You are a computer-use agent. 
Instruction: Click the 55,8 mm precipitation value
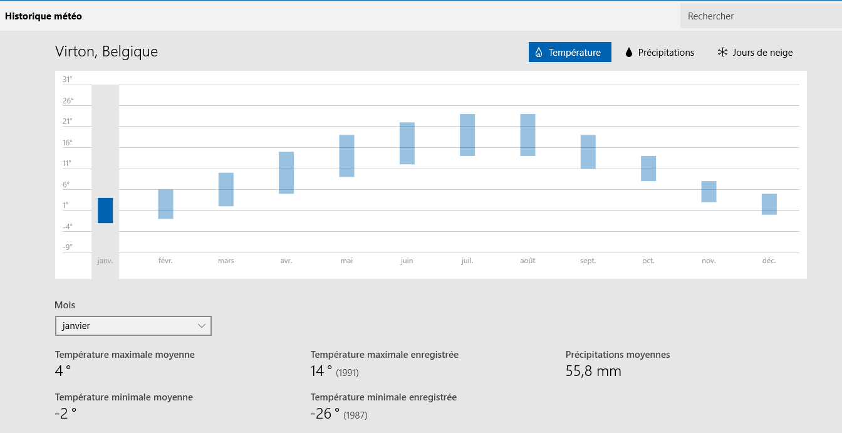point(593,371)
